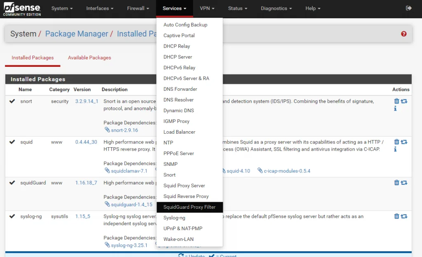Open the Diagnostics dropdown menu
This screenshot has width=422, height=257.
tap(276, 8)
